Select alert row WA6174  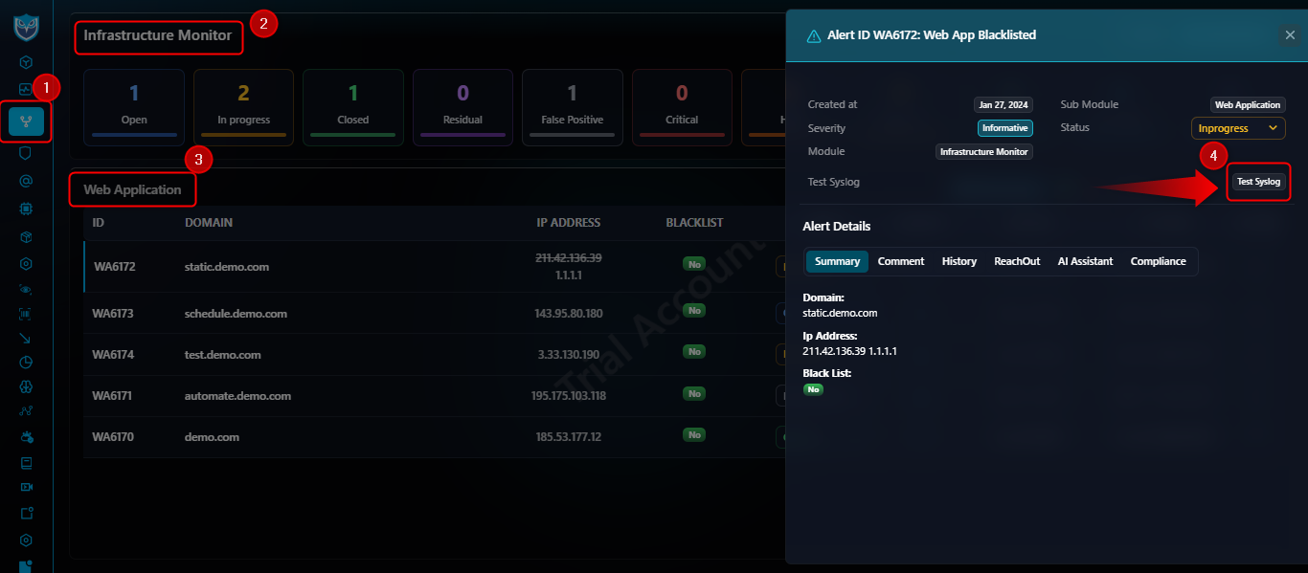[x=435, y=355]
